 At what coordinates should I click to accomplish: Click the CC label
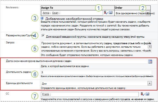[7, 94]
